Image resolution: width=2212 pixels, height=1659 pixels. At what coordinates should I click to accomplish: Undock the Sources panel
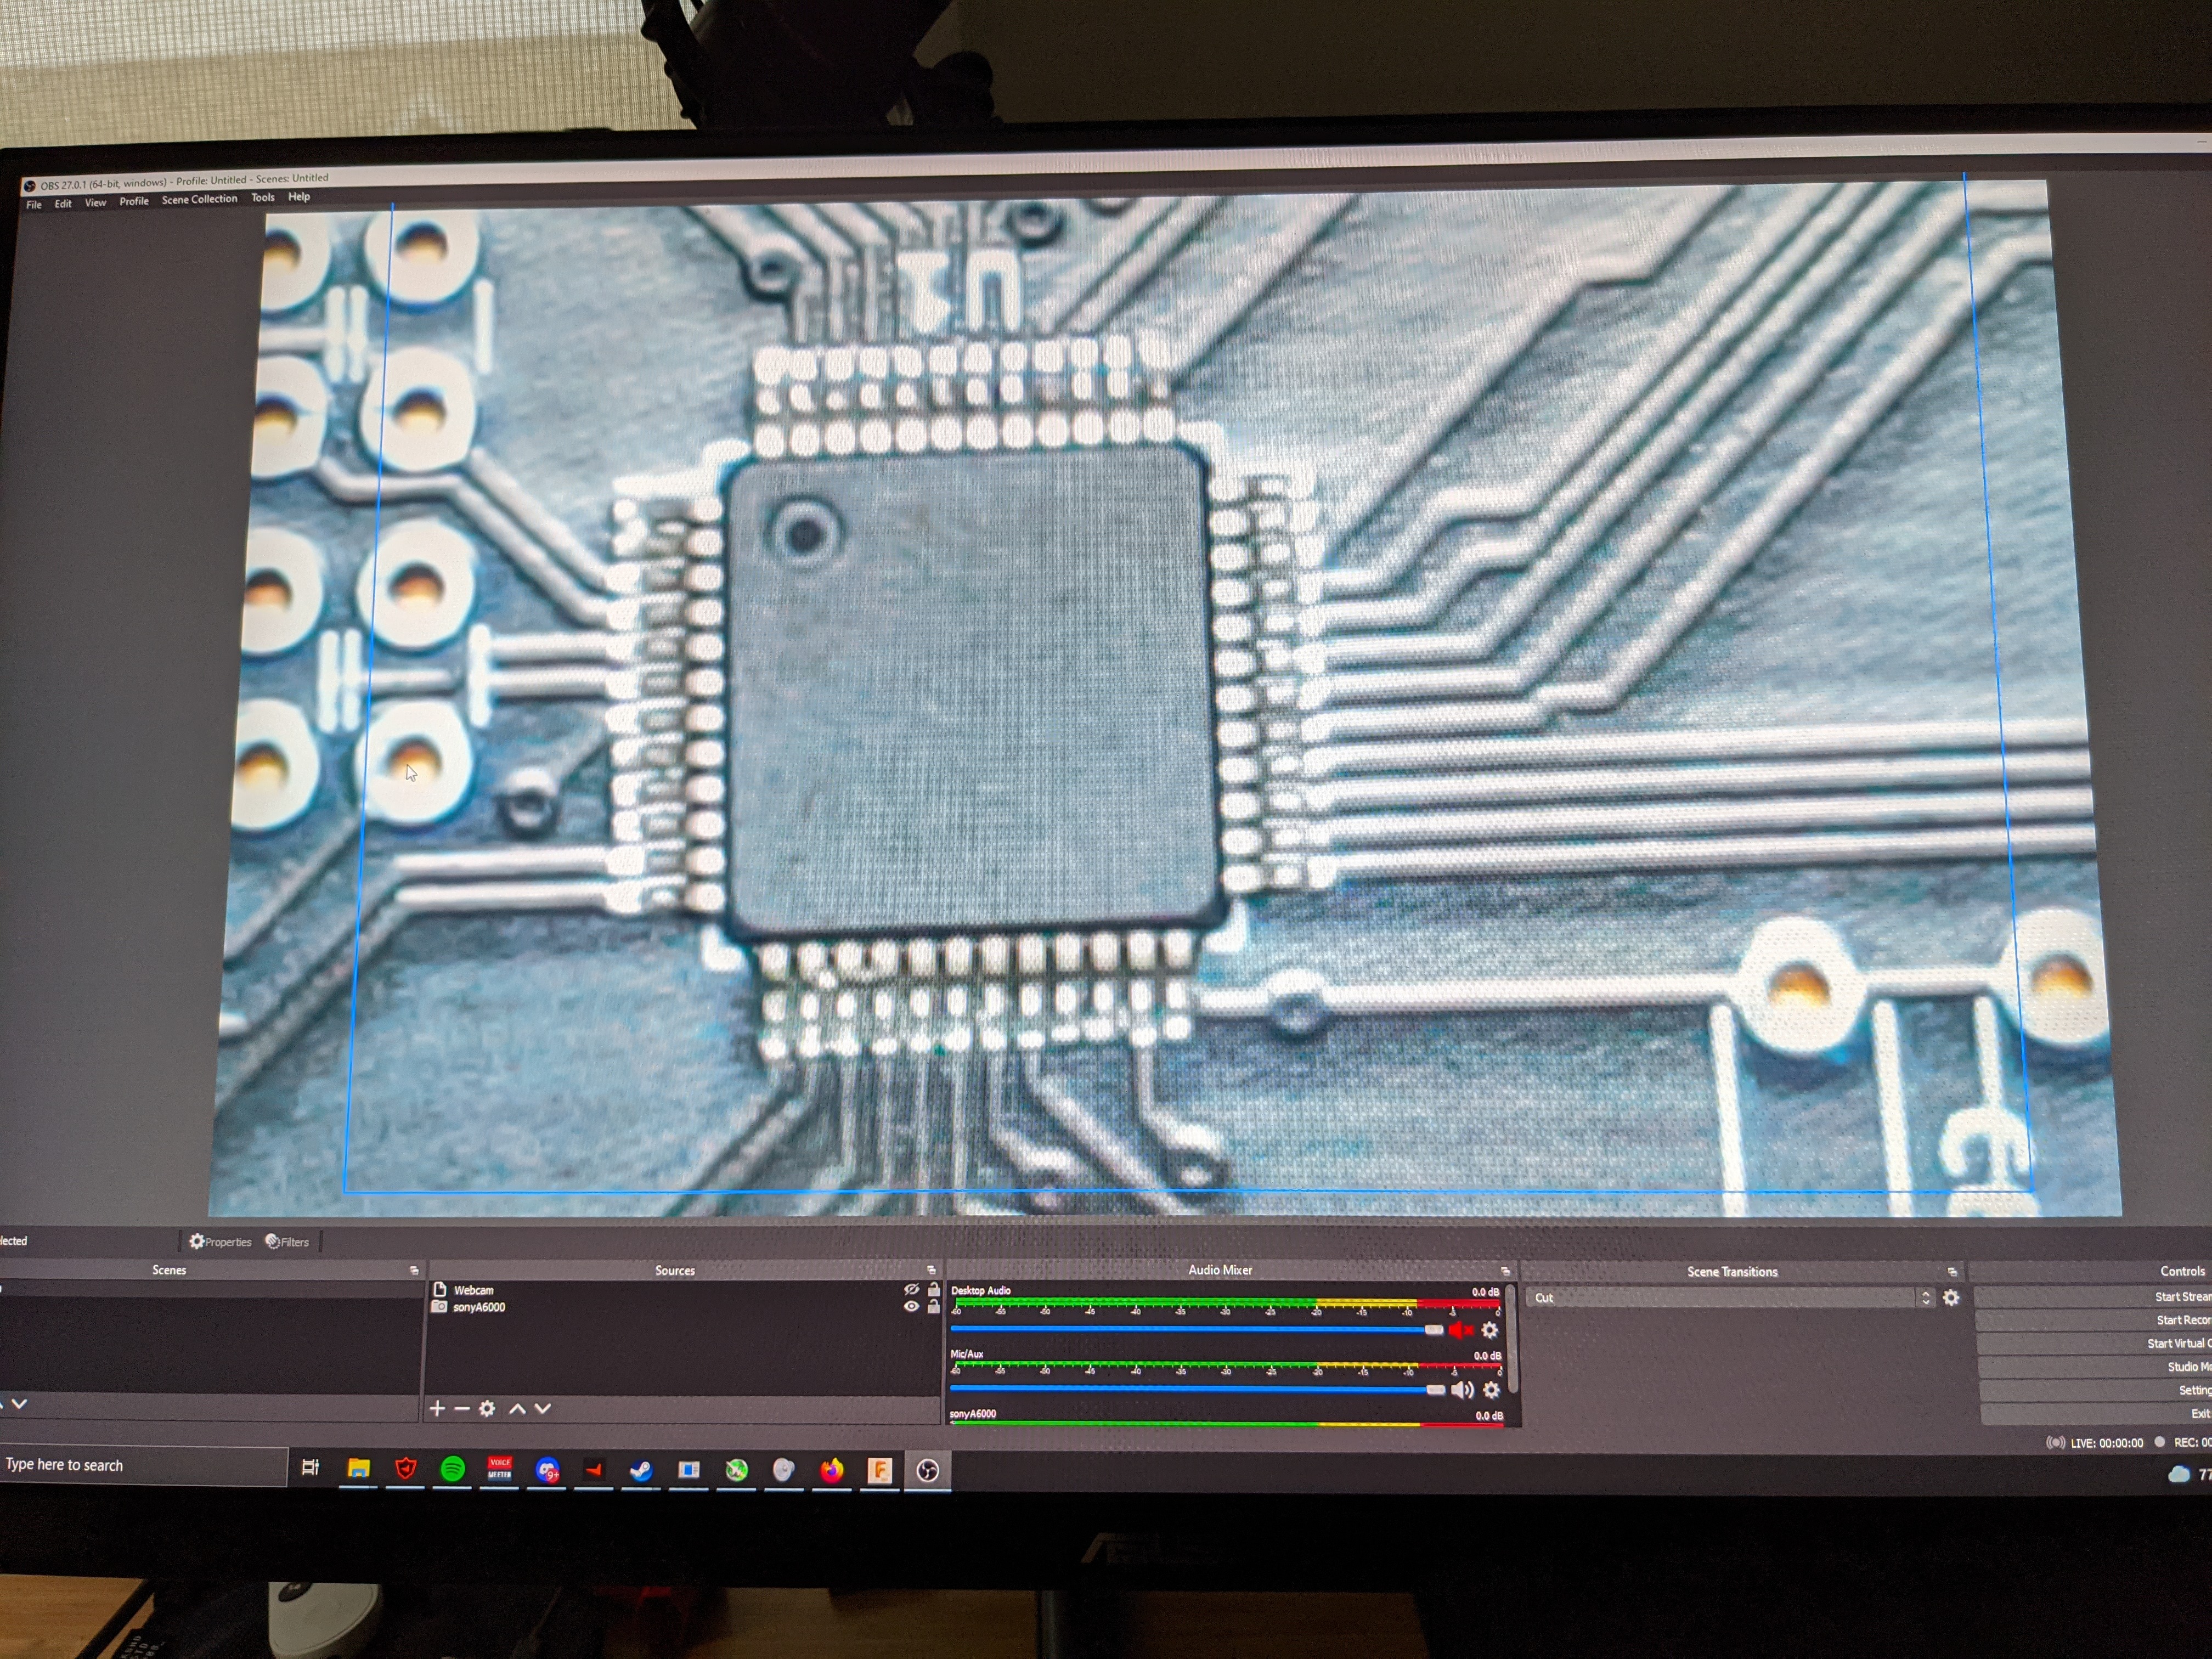pyautogui.click(x=931, y=1270)
